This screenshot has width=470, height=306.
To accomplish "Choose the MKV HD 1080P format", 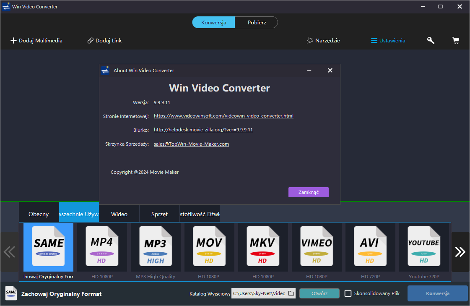I will (x=263, y=247).
